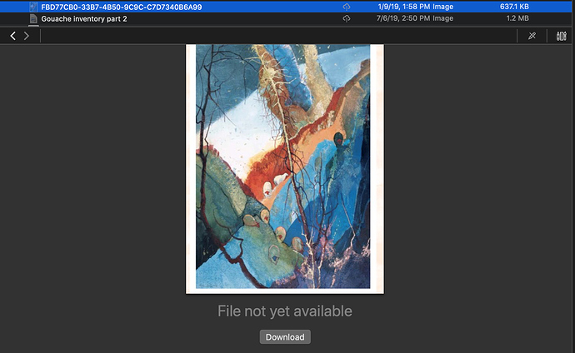Click the 7/6/19, 2:50 PM date cell

click(x=403, y=18)
